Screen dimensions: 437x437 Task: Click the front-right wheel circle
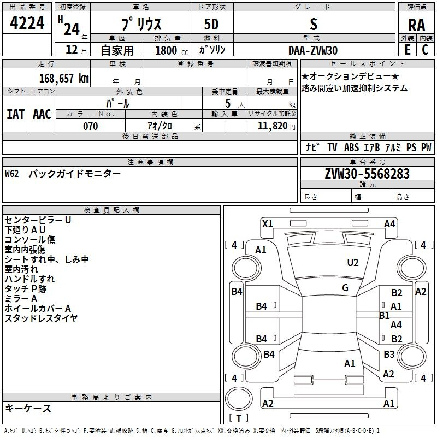[x=412, y=268]
